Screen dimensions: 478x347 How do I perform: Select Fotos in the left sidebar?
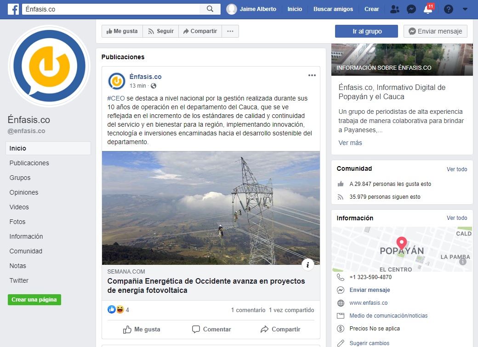click(x=17, y=222)
